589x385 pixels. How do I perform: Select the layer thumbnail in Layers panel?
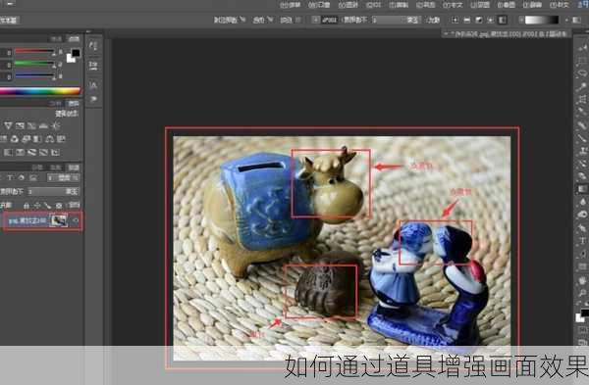(59, 220)
